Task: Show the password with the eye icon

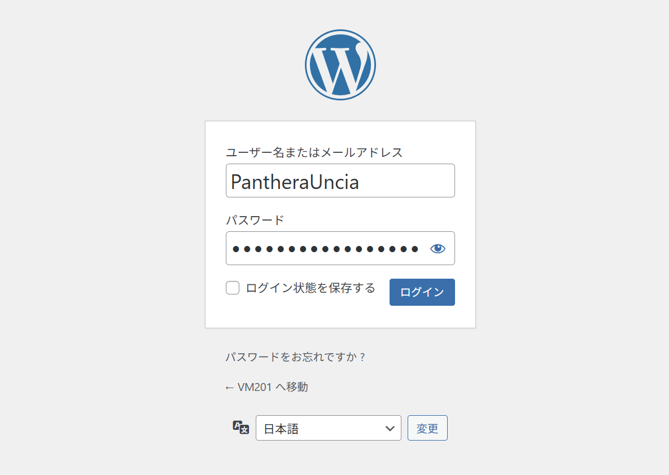Action: 438,248
